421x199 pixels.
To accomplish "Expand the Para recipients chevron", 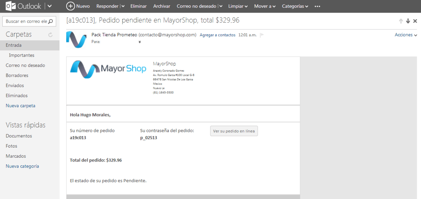I will (x=140, y=42).
